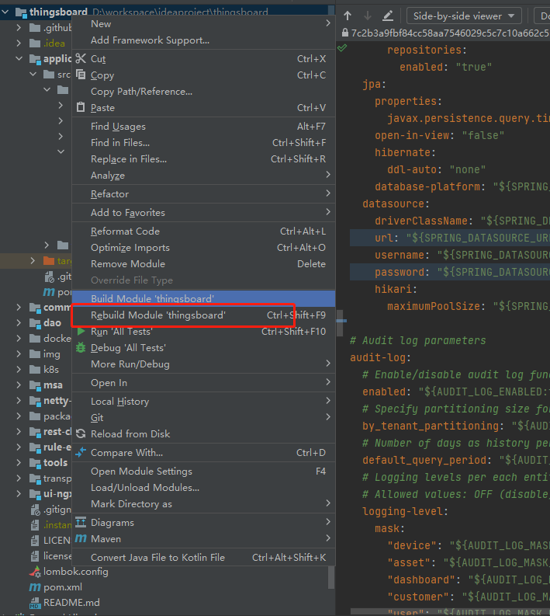
Task: Click the msa module folder icon
Action: [x=35, y=385]
